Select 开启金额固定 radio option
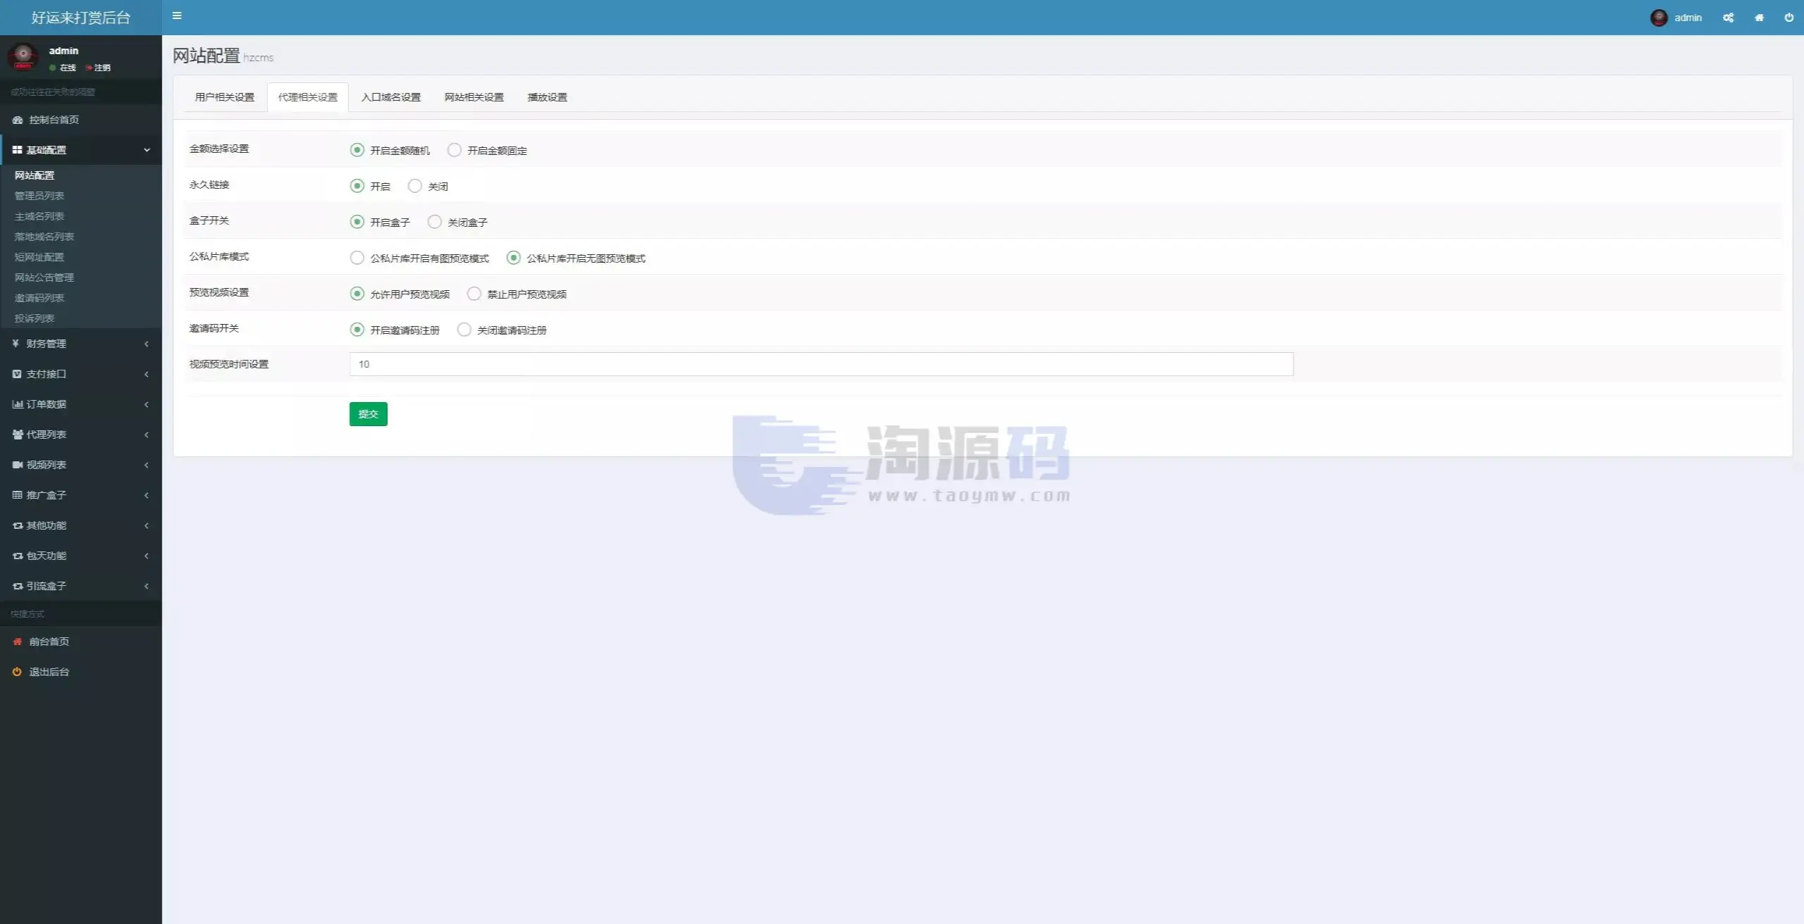This screenshot has width=1804, height=924. 455,150
